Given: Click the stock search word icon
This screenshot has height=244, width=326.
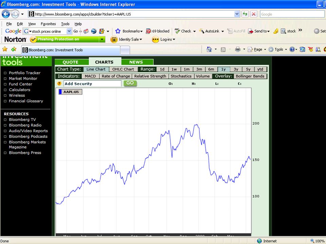Looking at the screenshot, I should pos(283,31).
